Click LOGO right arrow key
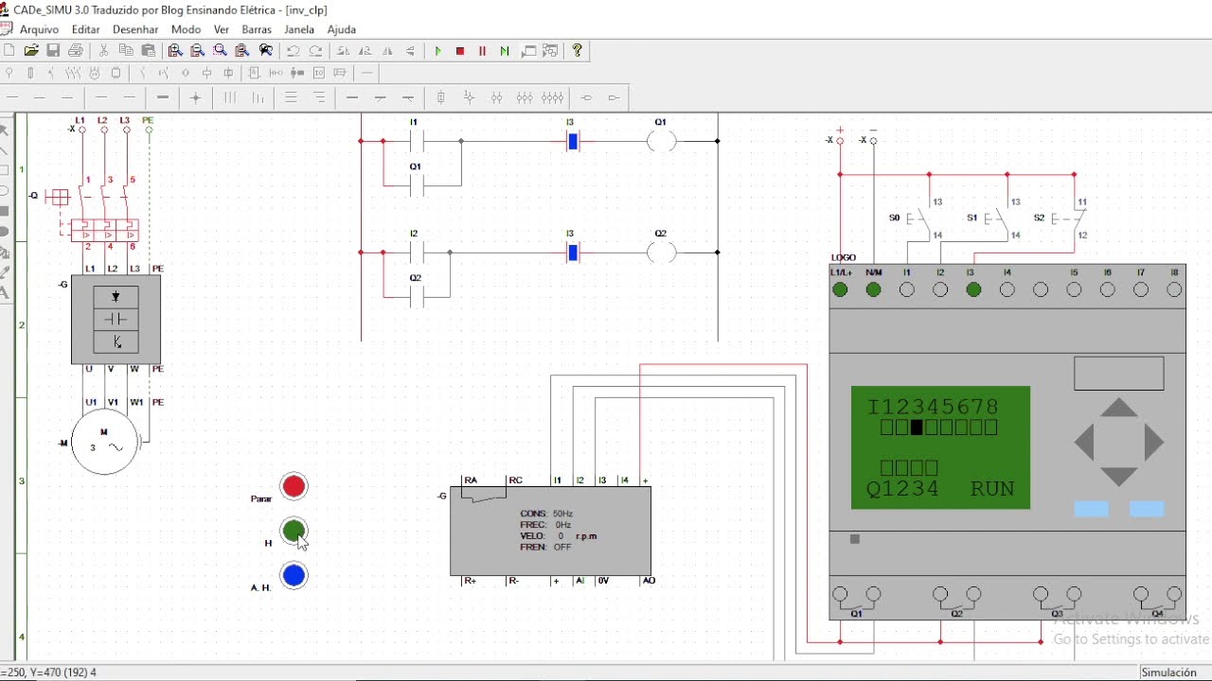 (x=1154, y=443)
